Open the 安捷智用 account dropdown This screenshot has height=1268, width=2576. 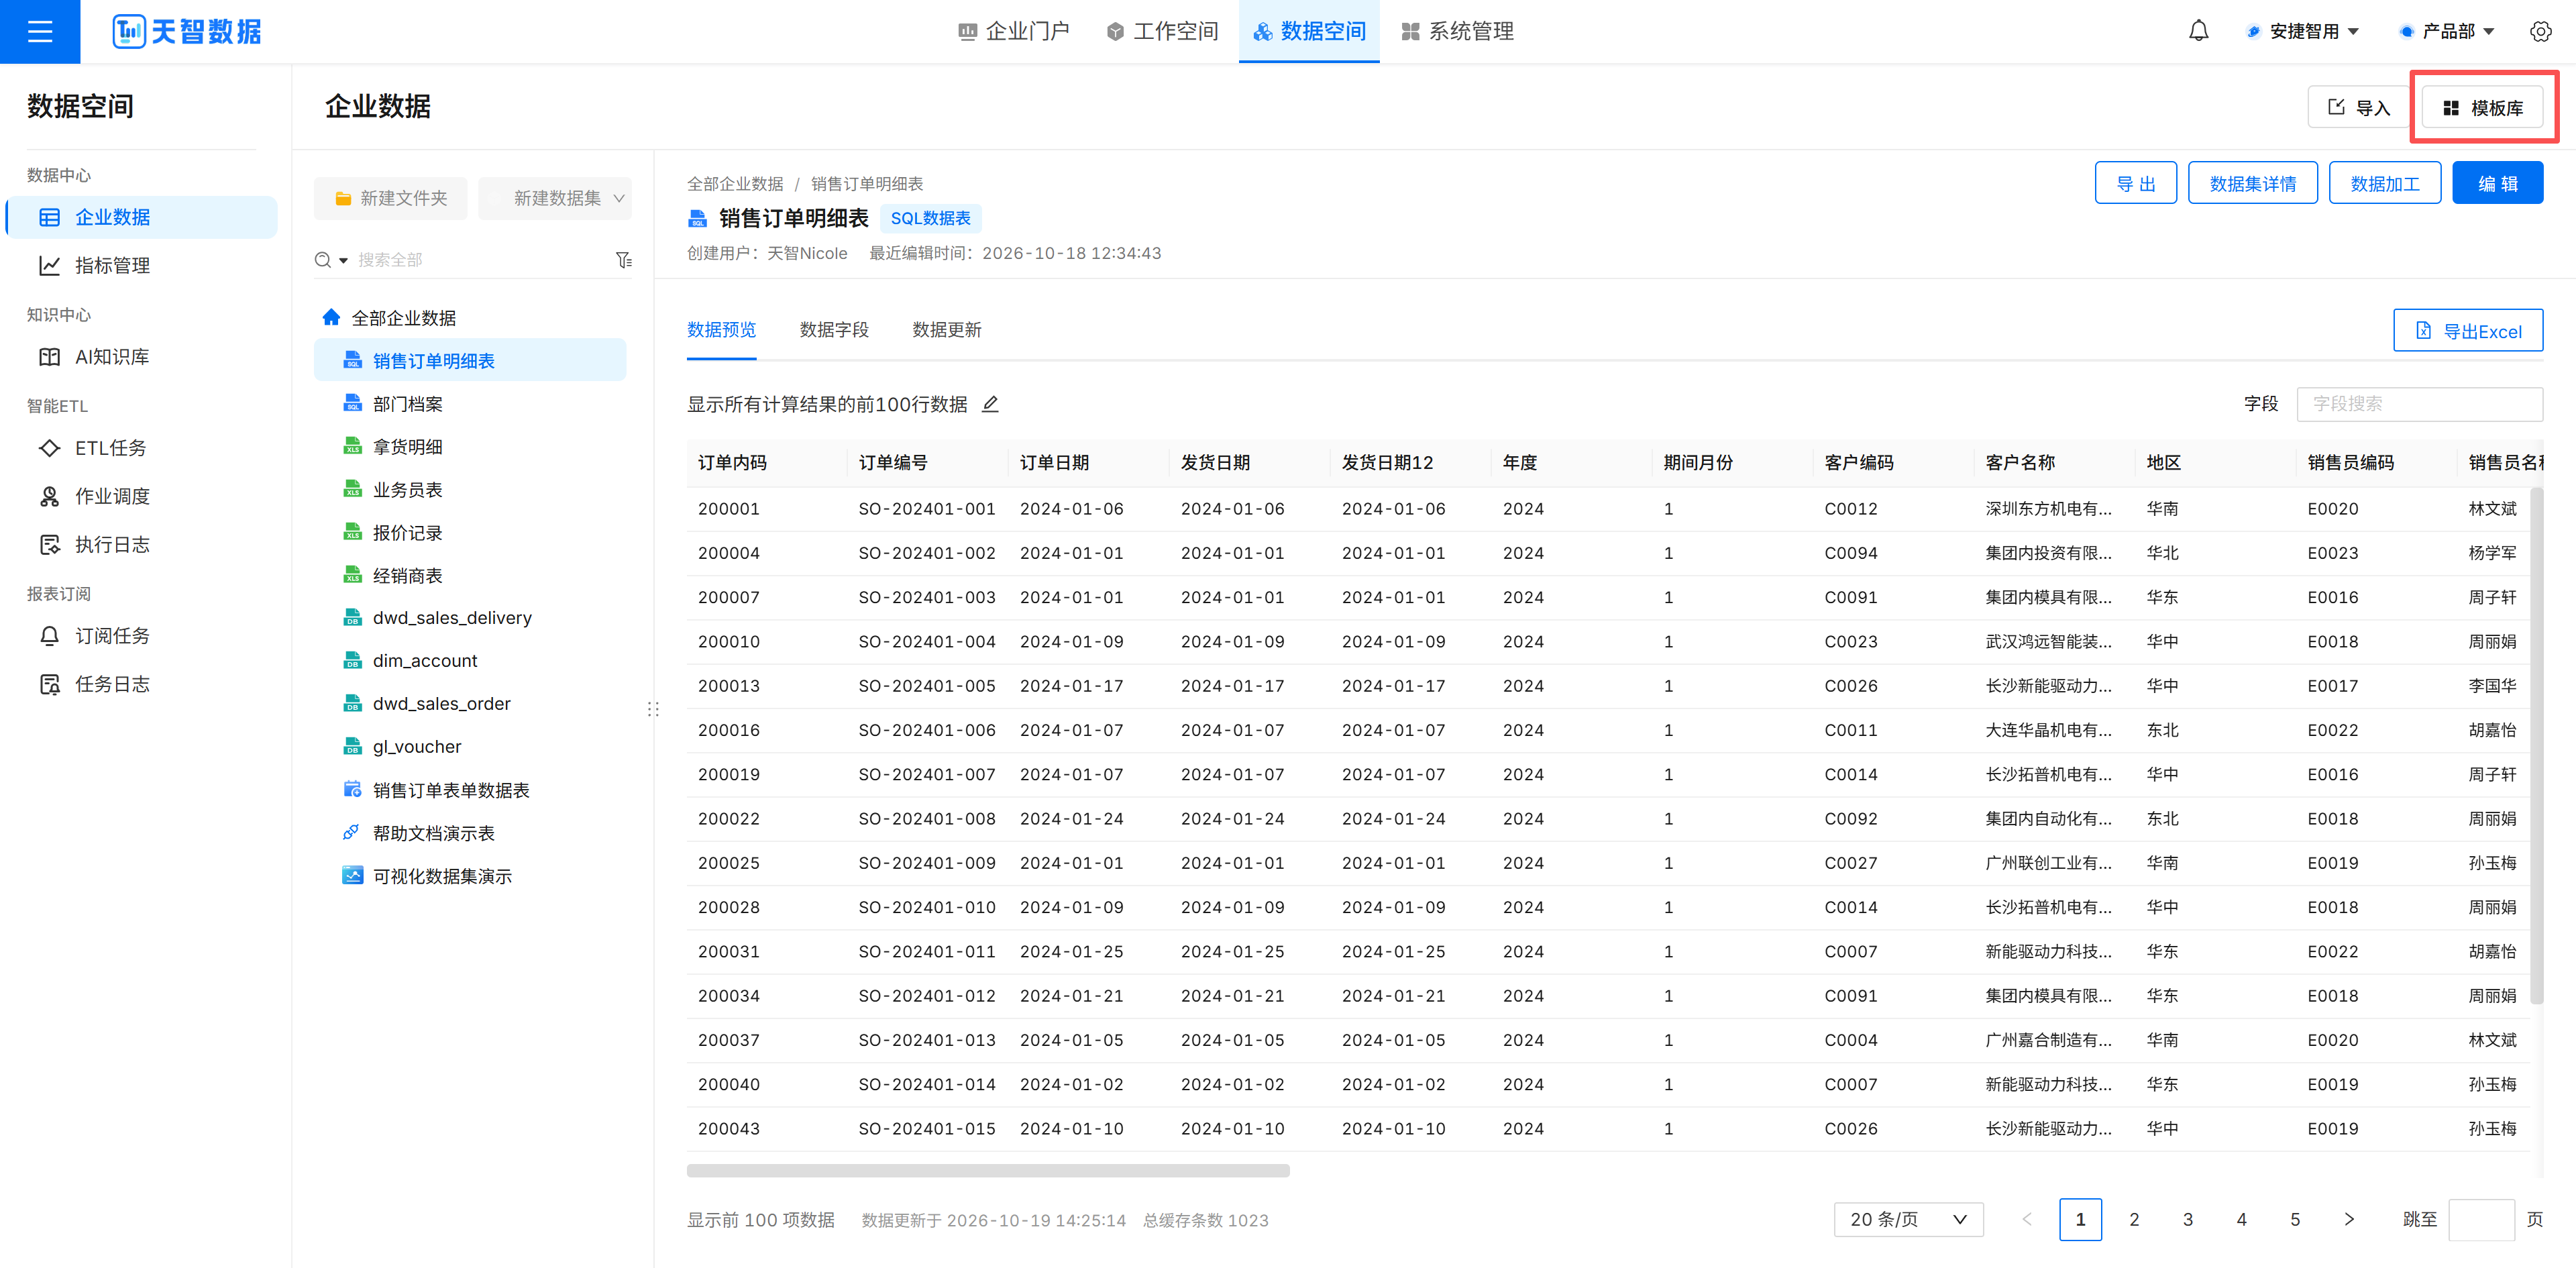(2303, 31)
